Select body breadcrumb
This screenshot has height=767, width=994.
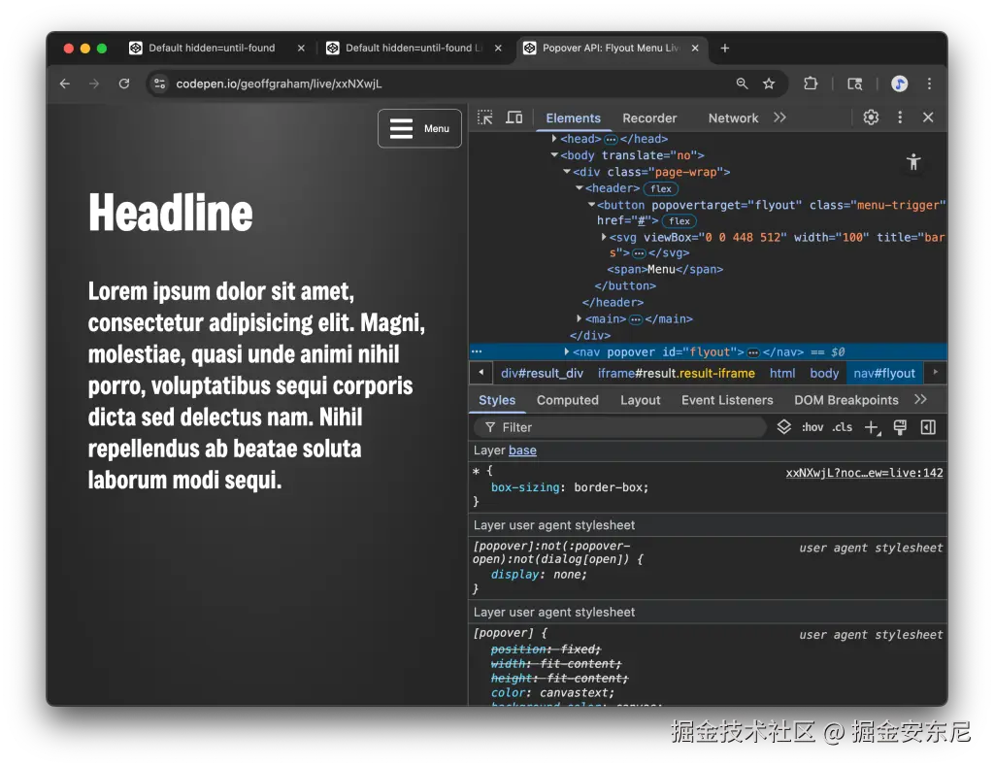[824, 373]
